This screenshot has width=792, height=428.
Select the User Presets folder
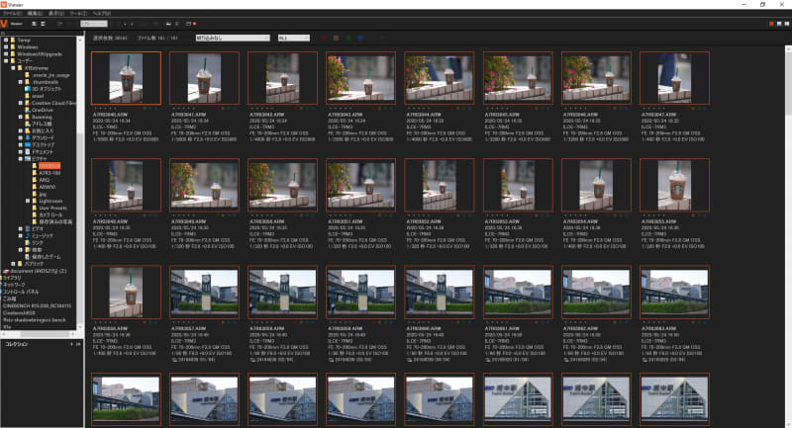[x=53, y=208]
